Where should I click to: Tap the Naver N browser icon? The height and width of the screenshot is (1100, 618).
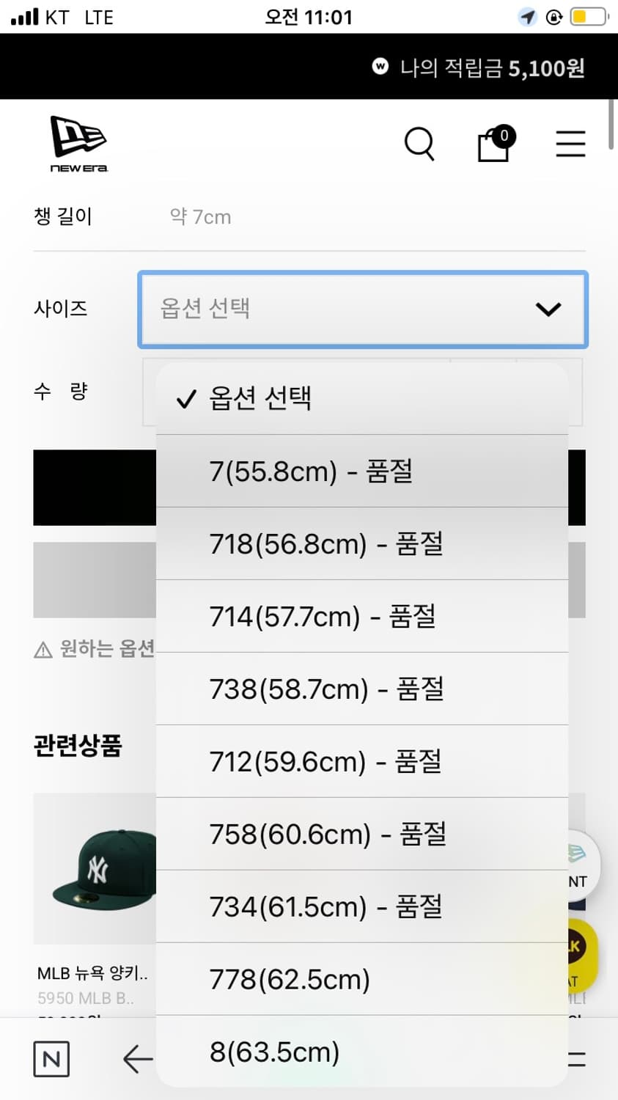pos(51,1059)
